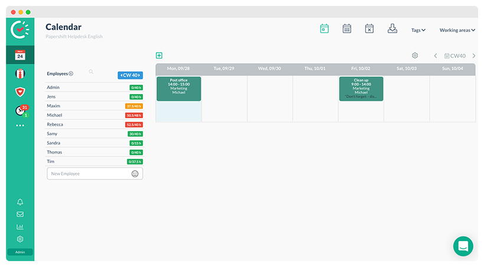The image size is (484, 267).
Task: Select employee Rebecca in the list
Action: tap(94, 124)
